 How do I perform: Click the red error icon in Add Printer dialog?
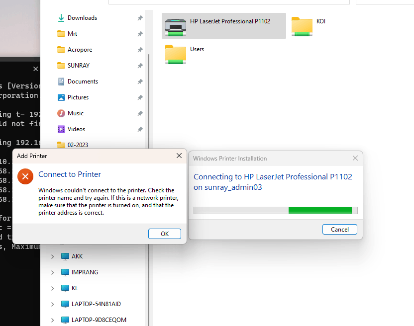pos(25,176)
